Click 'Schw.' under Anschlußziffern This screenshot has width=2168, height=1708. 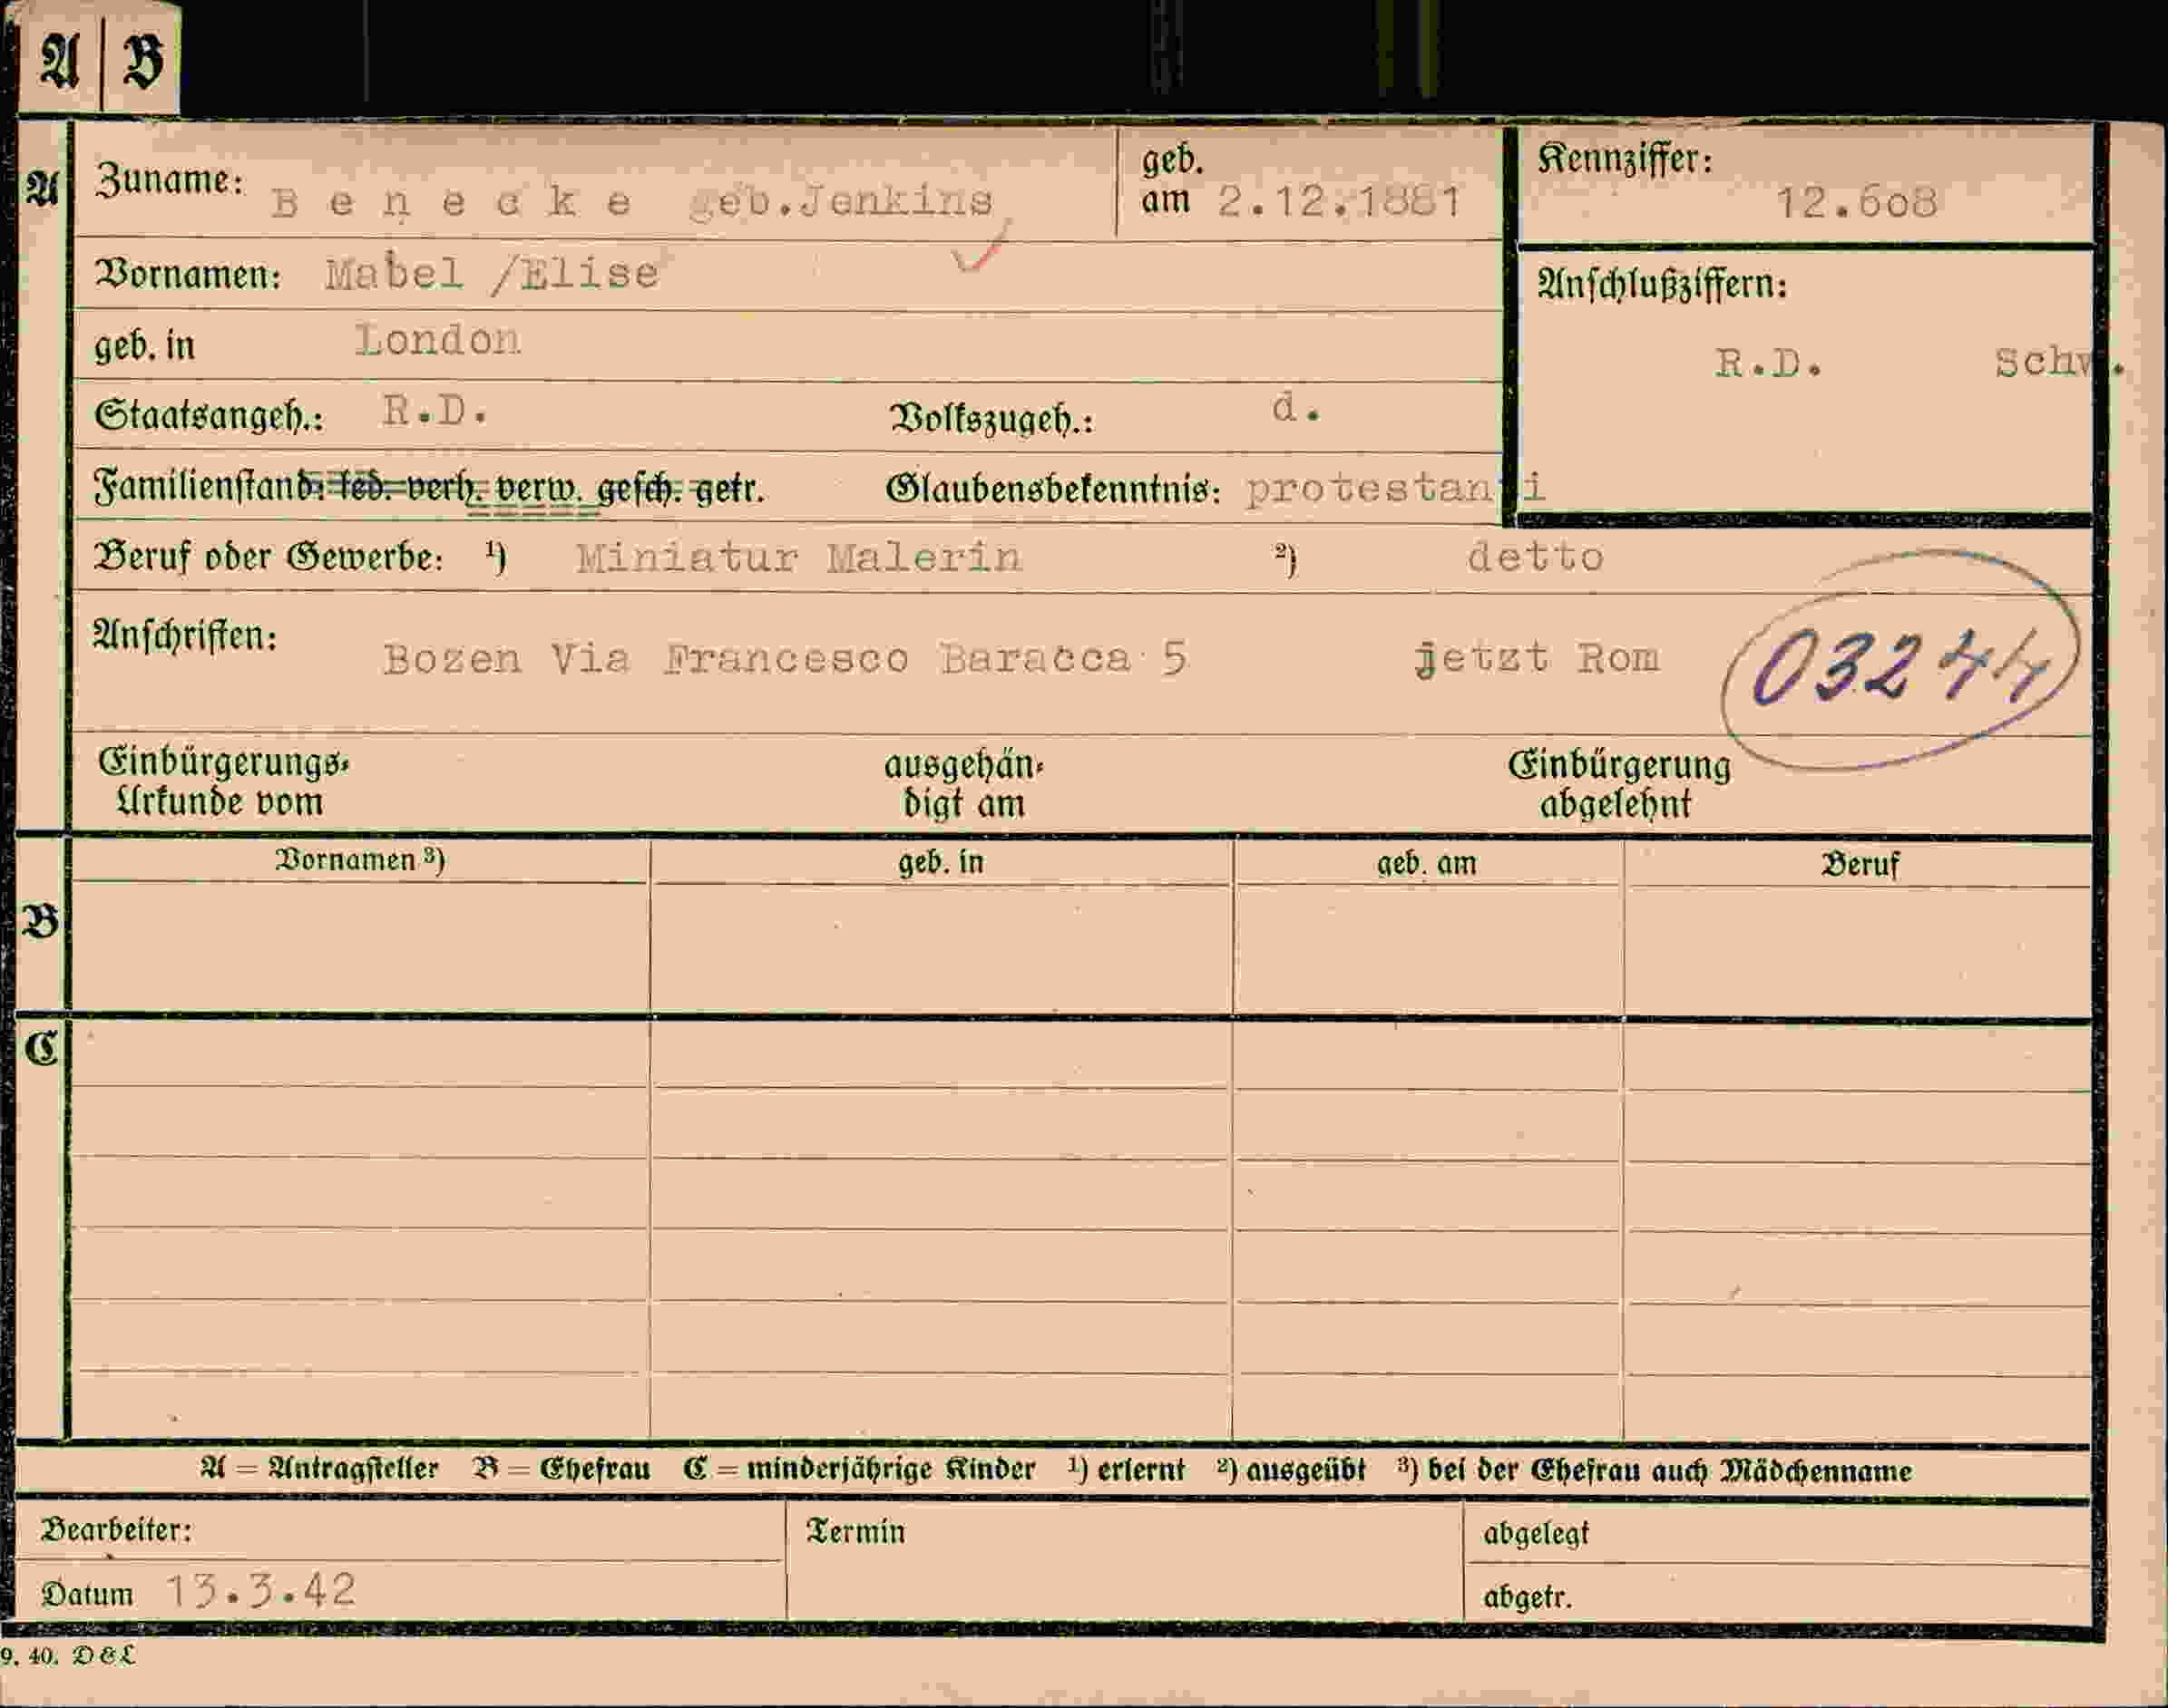pyautogui.click(x=2059, y=362)
